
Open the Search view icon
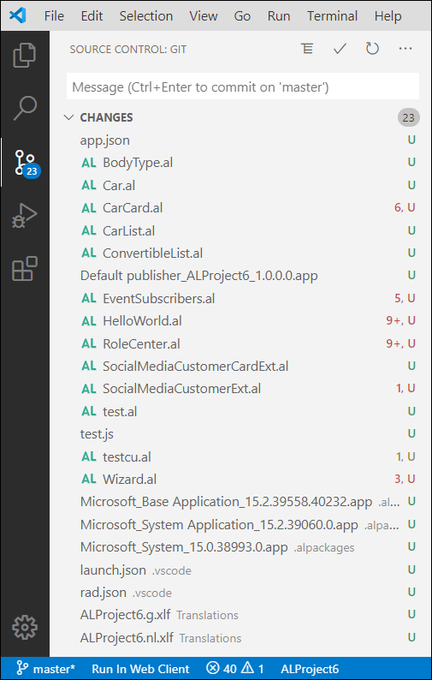[x=25, y=108]
